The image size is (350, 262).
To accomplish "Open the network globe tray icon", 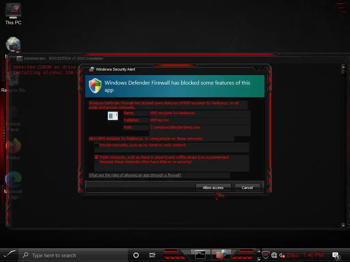I will [274, 255].
